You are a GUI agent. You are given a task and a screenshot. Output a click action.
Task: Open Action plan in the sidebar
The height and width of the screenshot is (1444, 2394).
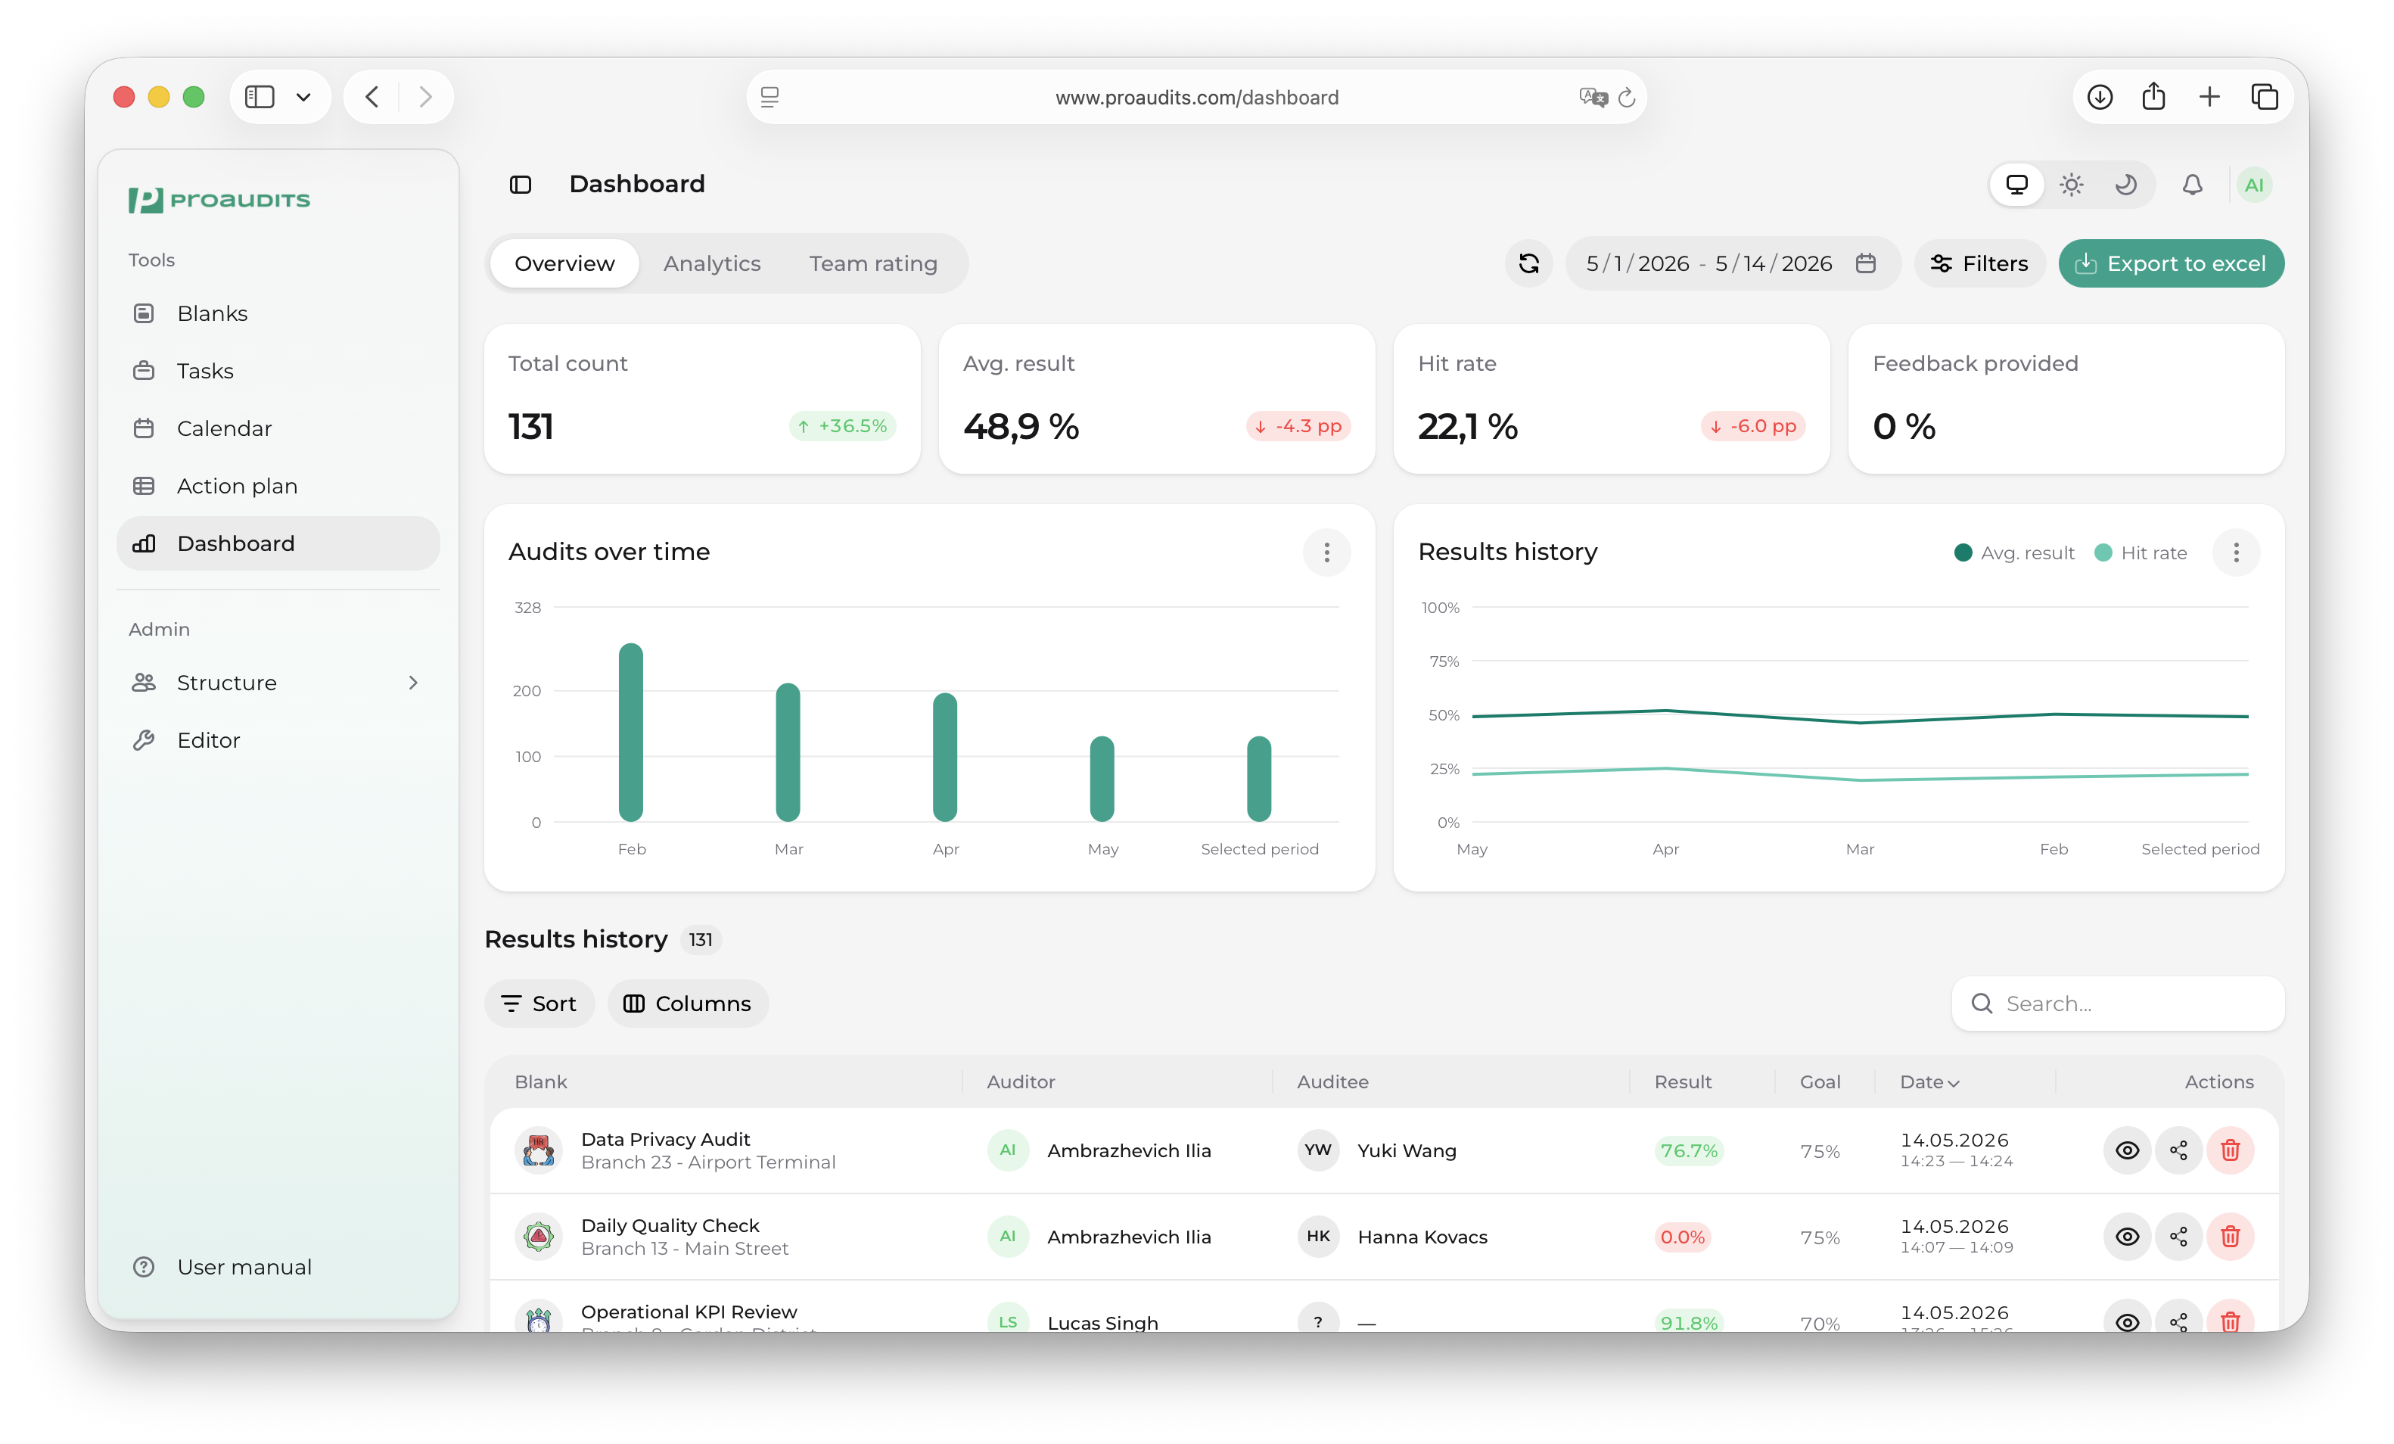click(278, 486)
